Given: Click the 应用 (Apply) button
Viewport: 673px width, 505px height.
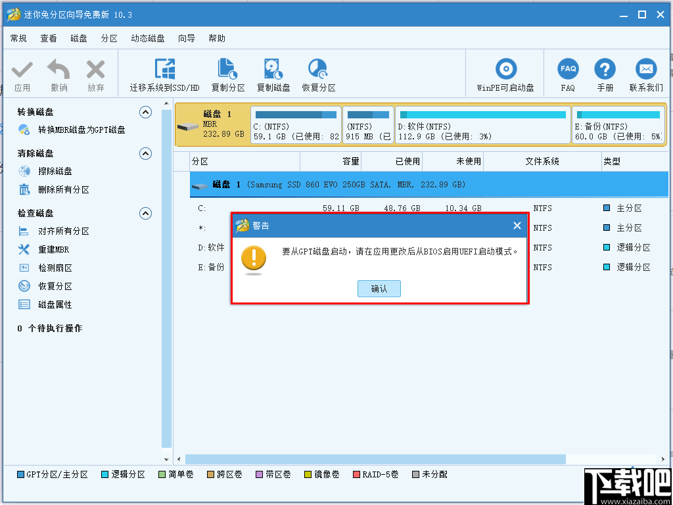Looking at the screenshot, I should pos(22,72).
